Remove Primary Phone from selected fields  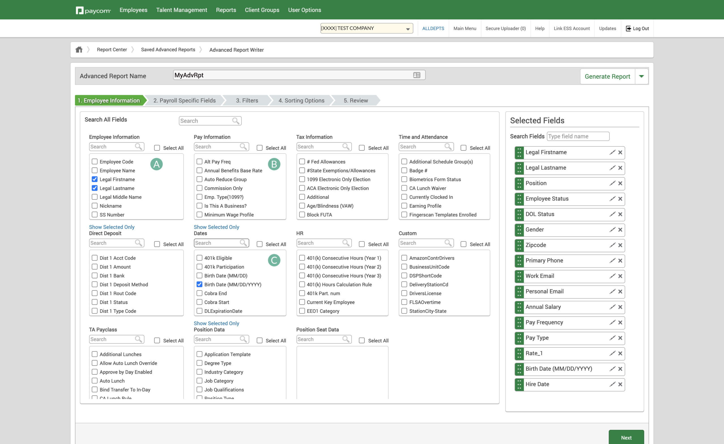pyautogui.click(x=620, y=261)
